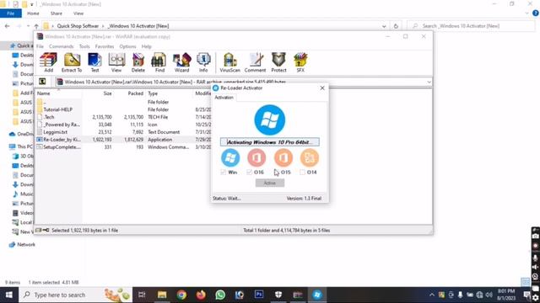Enable the O15 checkbox
This screenshot has width=540, height=303.
click(x=276, y=172)
